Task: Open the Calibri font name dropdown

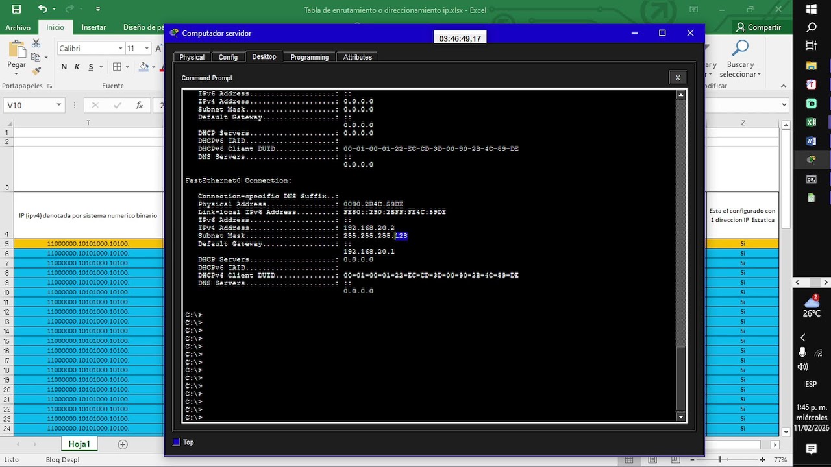Action: pos(120,49)
